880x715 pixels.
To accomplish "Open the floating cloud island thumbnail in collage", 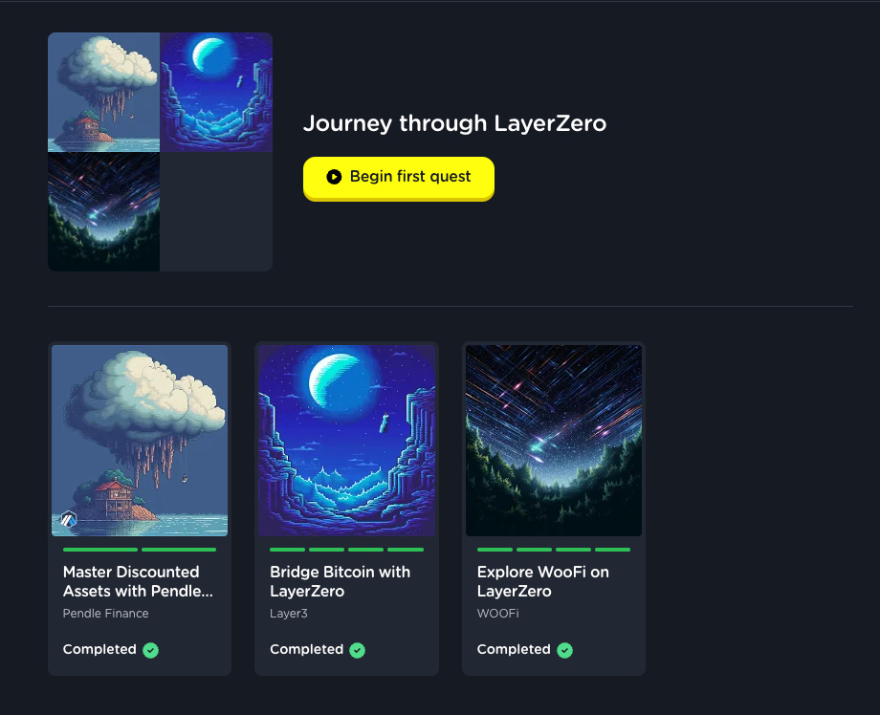I will pyautogui.click(x=104, y=93).
